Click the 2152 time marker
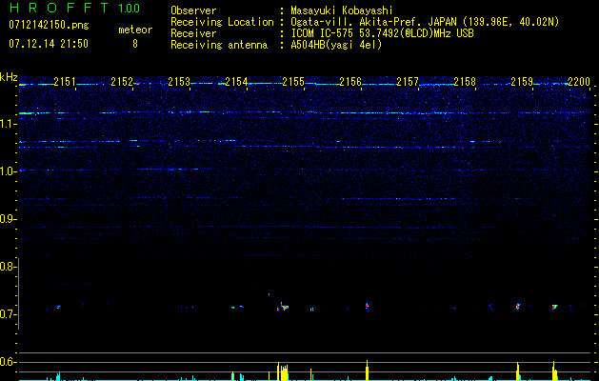 (122, 81)
